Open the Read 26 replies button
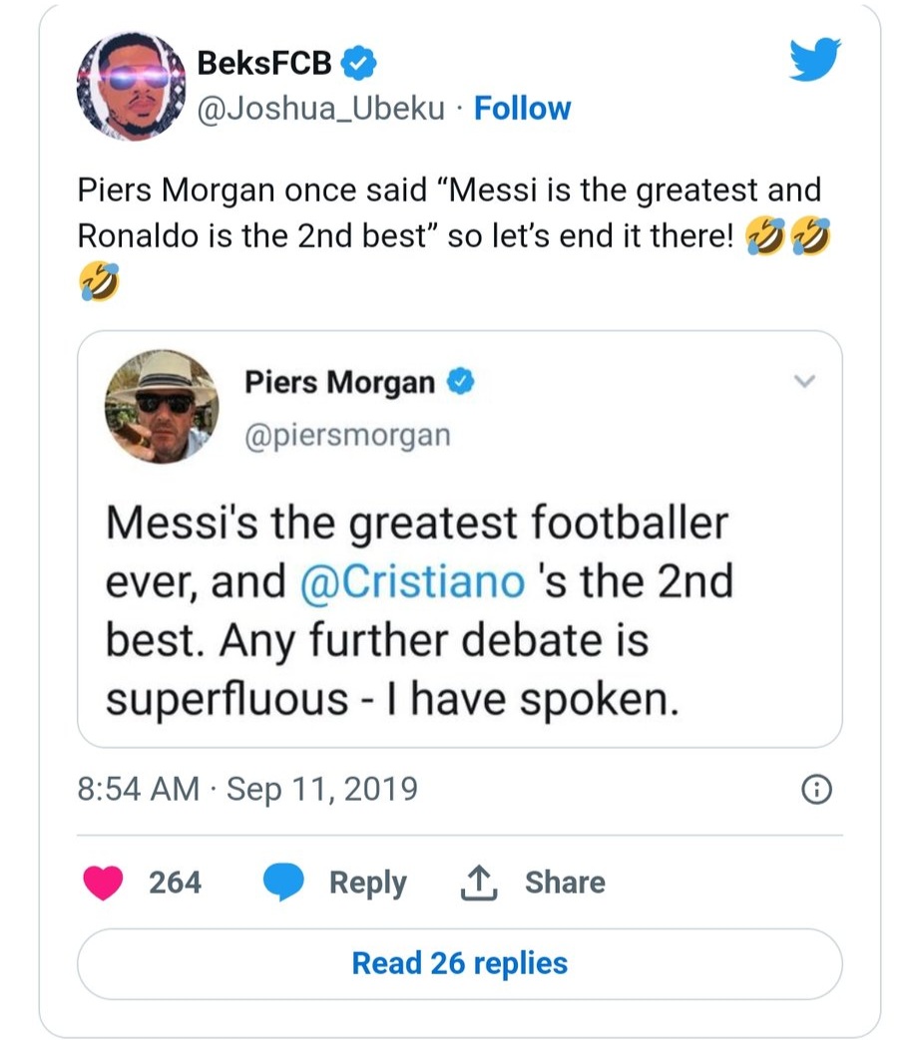This screenshot has height=1040, width=920. pos(459,963)
